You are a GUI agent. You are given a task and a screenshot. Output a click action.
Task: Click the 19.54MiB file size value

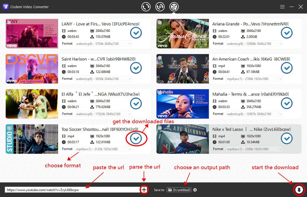coord(253,142)
